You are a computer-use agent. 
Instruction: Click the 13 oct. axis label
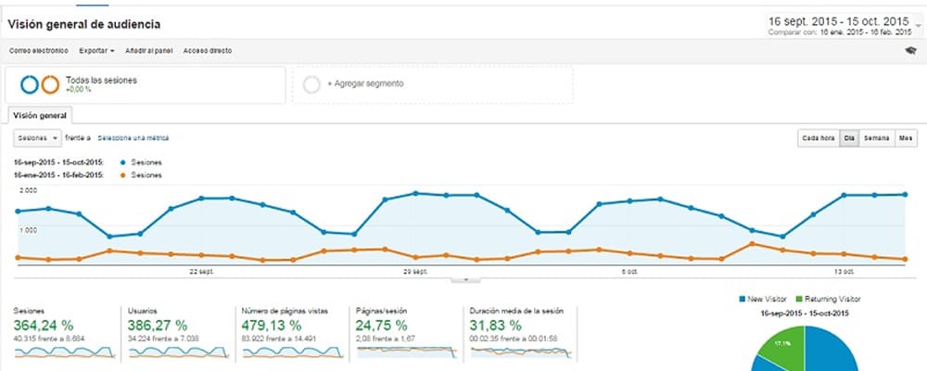[844, 272]
